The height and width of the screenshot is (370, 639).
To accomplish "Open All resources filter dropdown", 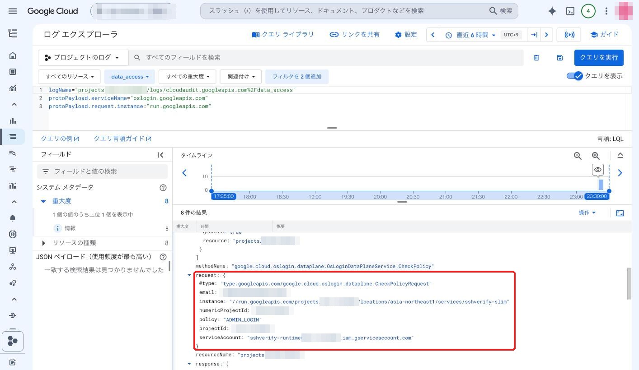I will click(69, 77).
